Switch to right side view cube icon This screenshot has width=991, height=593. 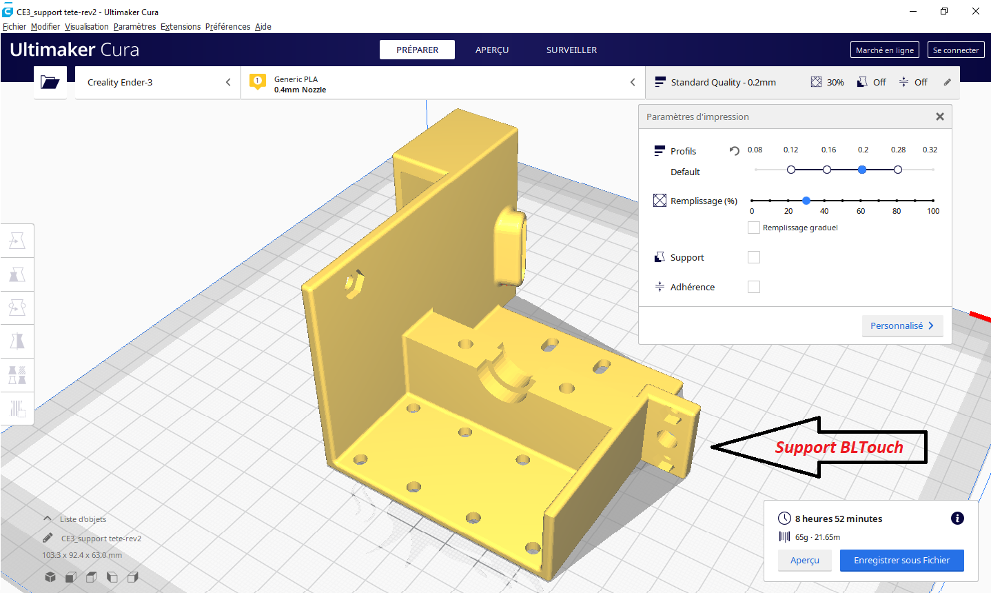pos(133,577)
